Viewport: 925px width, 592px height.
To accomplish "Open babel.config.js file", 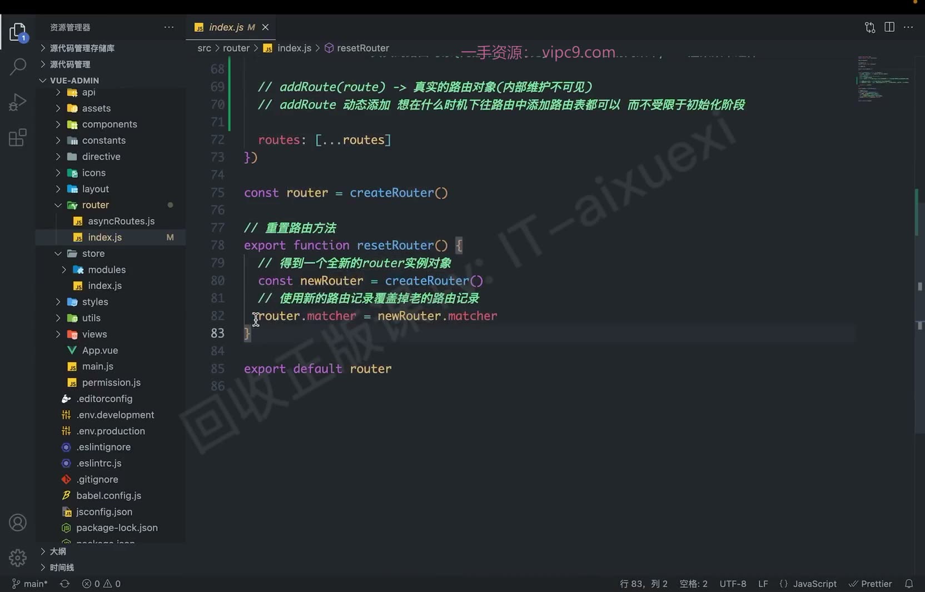I will [x=110, y=495].
